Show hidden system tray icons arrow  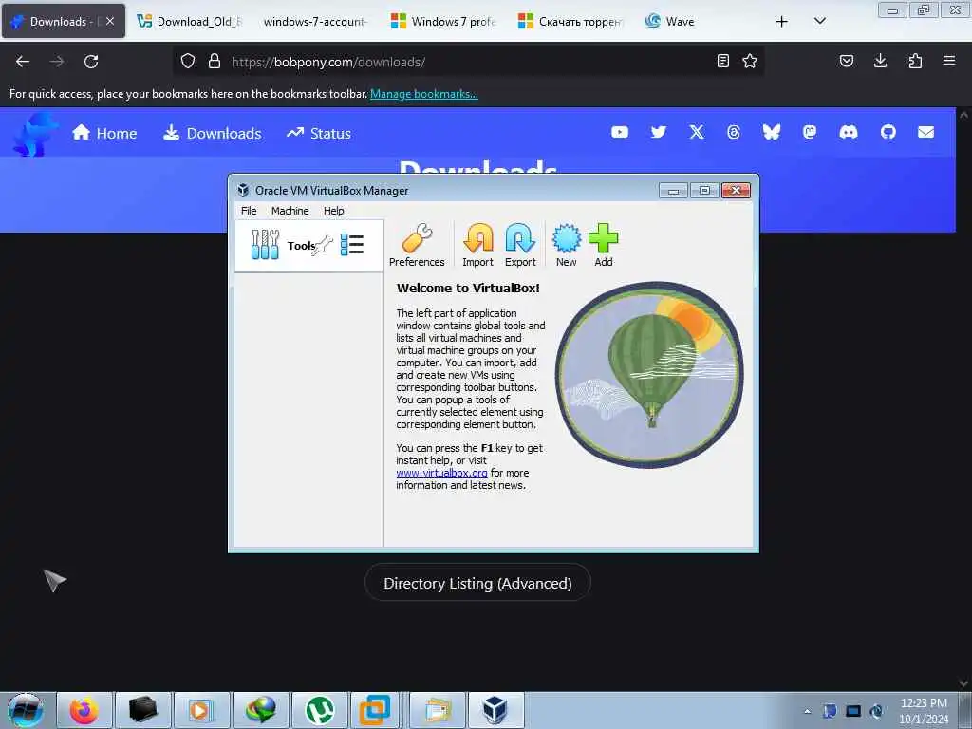pyautogui.click(x=807, y=711)
